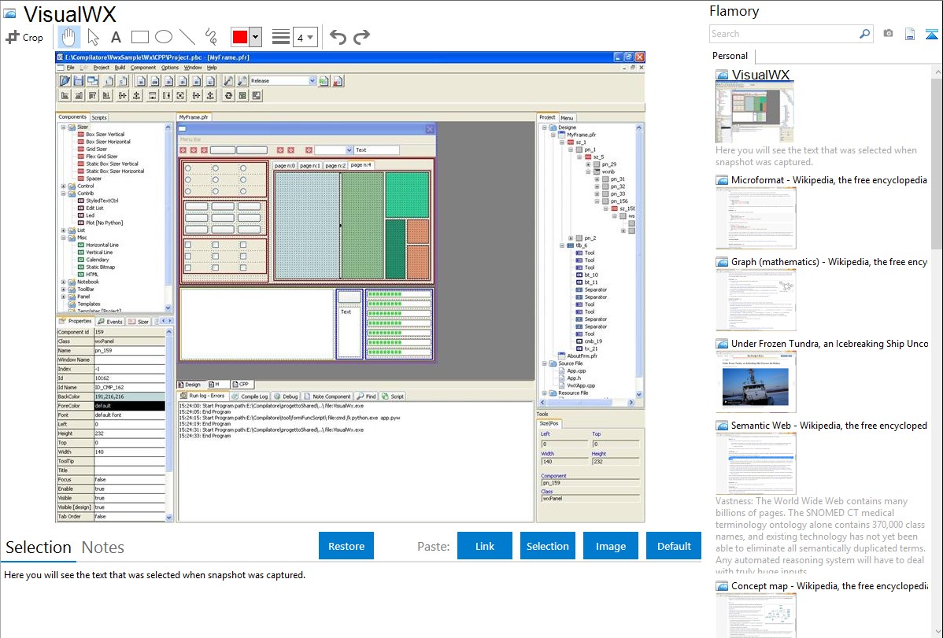The height and width of the screenshot is (638, 943).
Task: Collapse the Source File node in the Project tree
Action: point(544,363)
